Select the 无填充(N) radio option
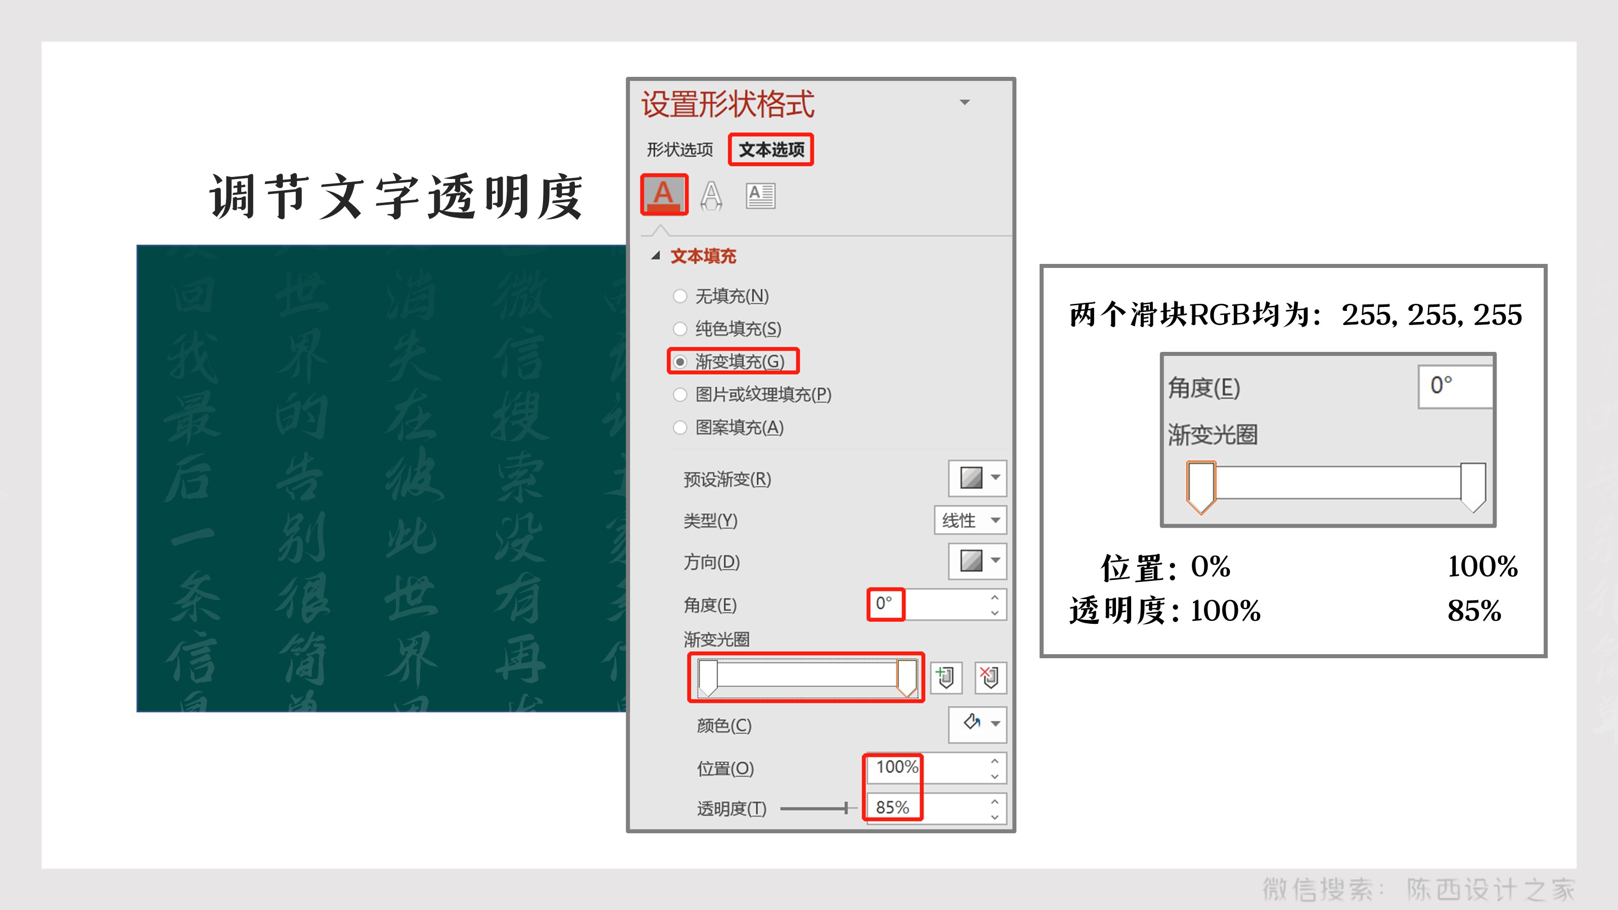The image size is (1618, 910). point(680,296)
